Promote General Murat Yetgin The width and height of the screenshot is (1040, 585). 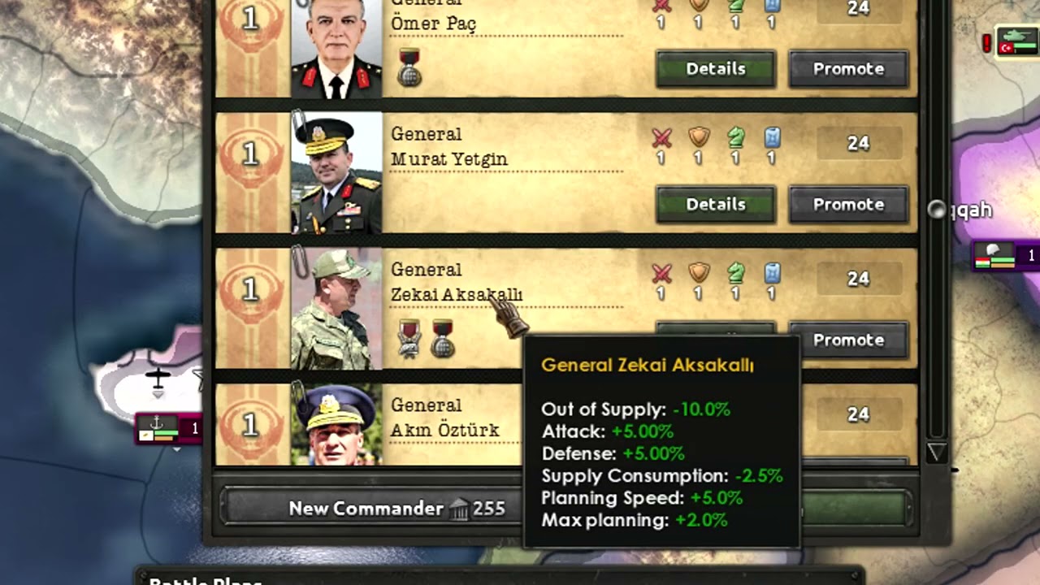coord(848,205)
